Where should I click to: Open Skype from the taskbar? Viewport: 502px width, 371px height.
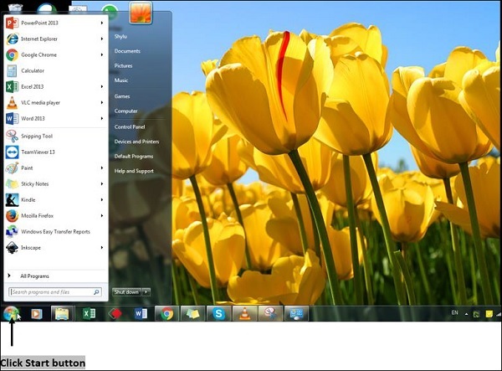pos(218,314)
